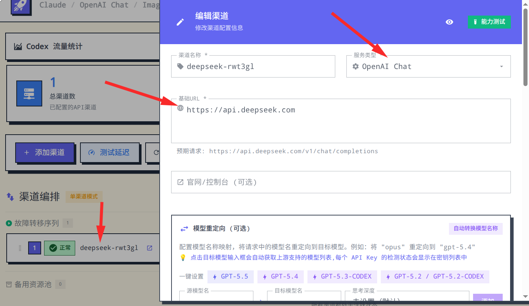Viewport: 529px width, 306px height.
Task: Click the lightbulb tip icon under 模型重定向
Action: [183, 257]
